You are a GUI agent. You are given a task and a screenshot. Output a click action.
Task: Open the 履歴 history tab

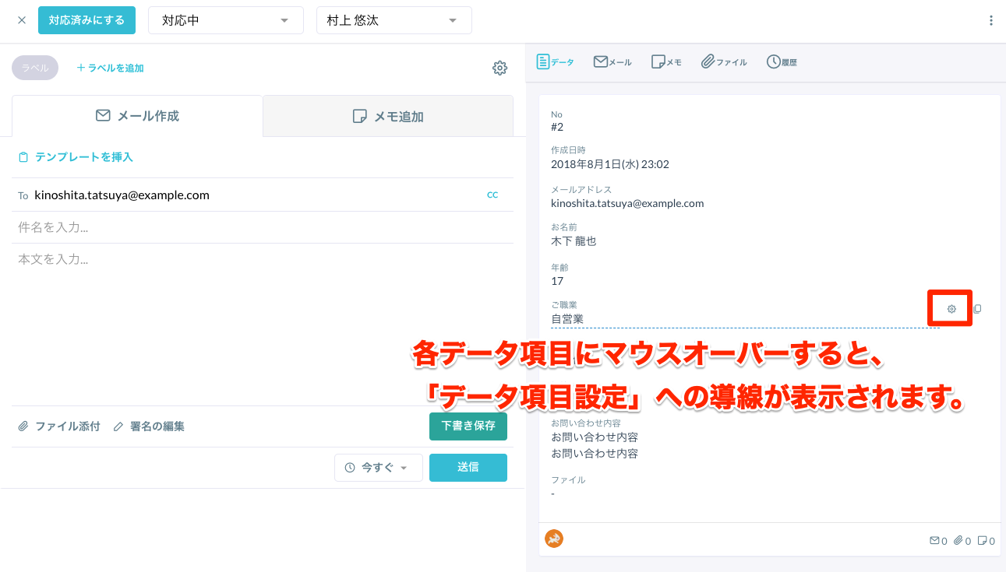(782, 62)
